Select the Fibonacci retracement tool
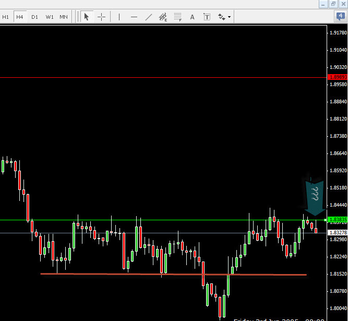 coord(178,17)
